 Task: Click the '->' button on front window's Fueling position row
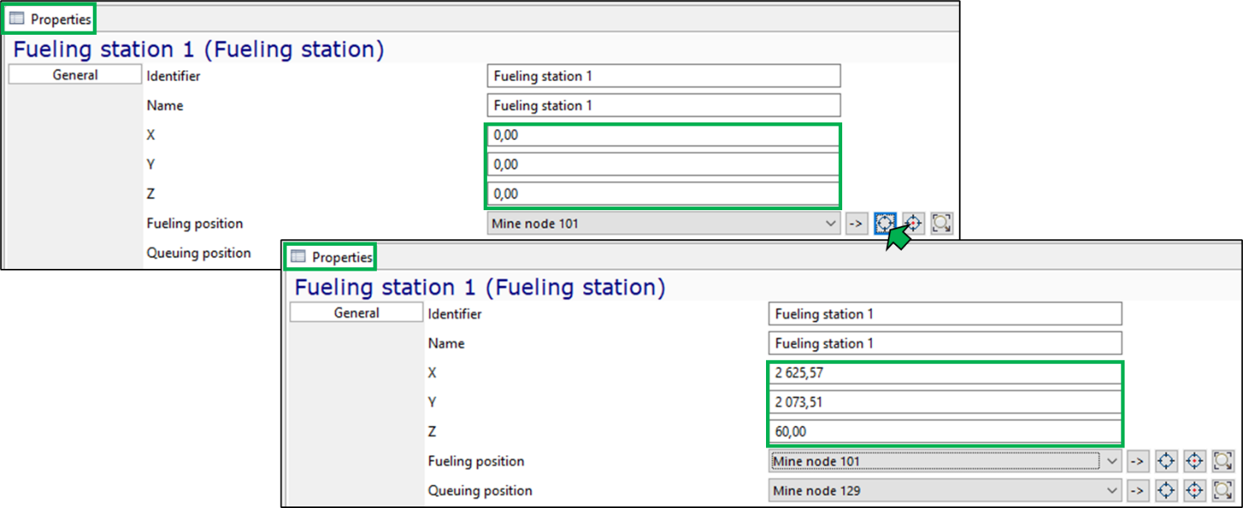(1138, 461)
